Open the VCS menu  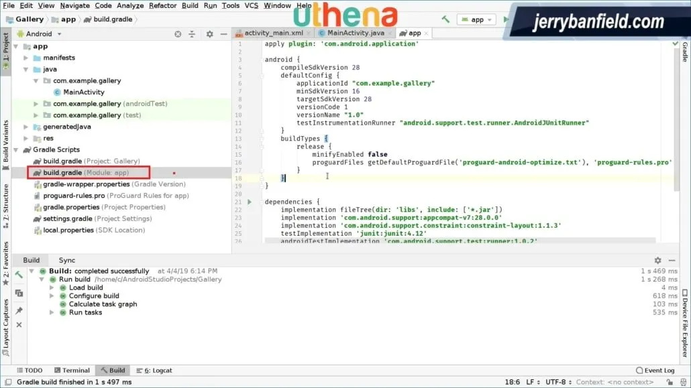(x=251, y=5)
